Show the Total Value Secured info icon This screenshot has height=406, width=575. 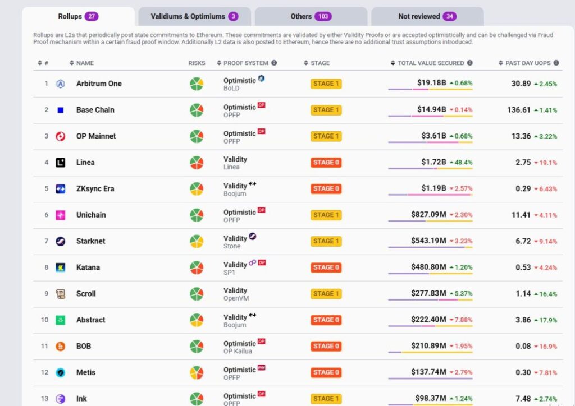470,63
